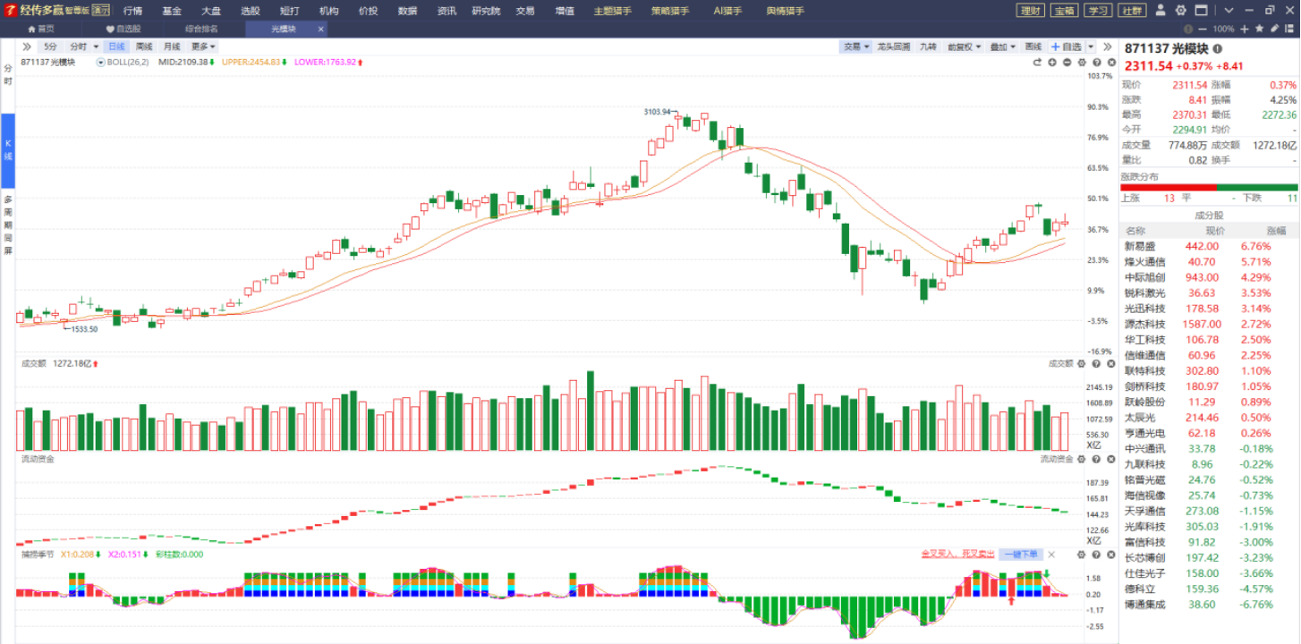Click the 学习 button
This screenshot has width=1301, height=644.
tap(1097, 11)
